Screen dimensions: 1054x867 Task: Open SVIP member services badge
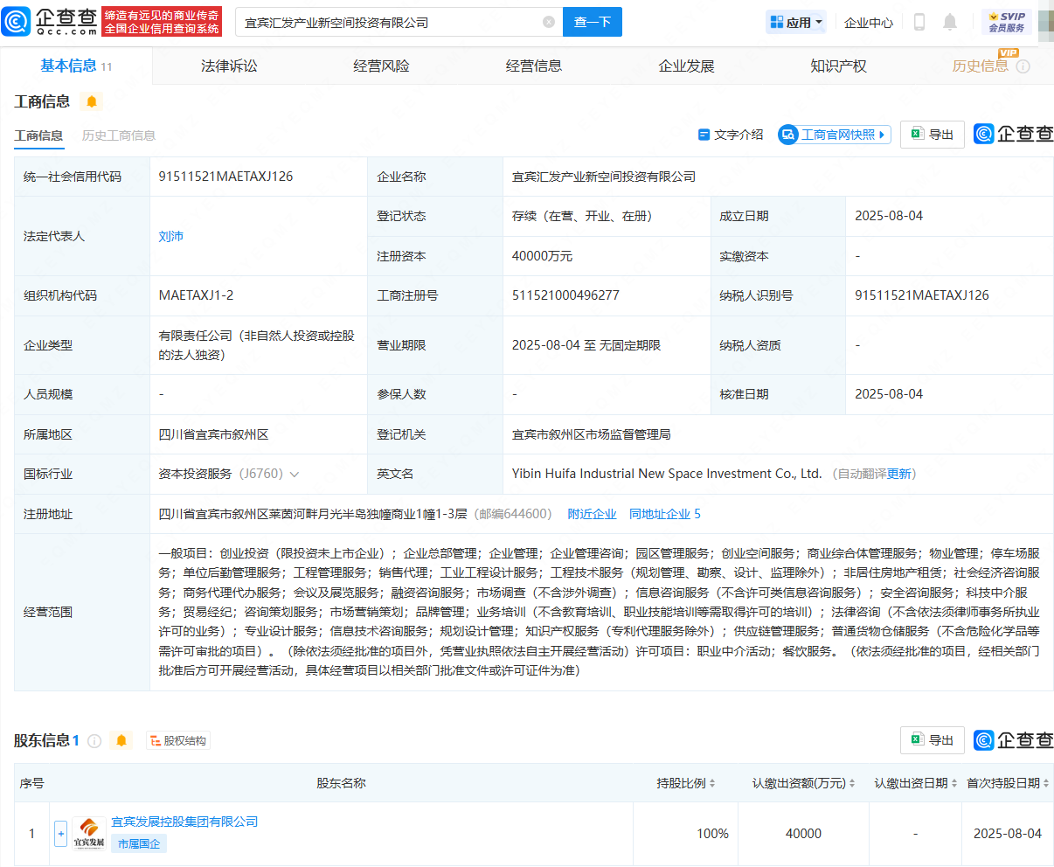pos(1007,22)
